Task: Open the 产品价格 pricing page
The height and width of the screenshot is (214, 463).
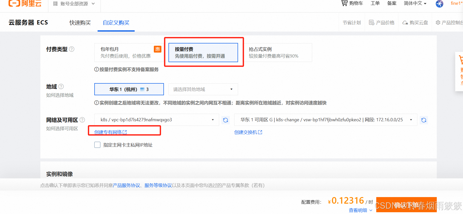Action: tap(382, 23)
